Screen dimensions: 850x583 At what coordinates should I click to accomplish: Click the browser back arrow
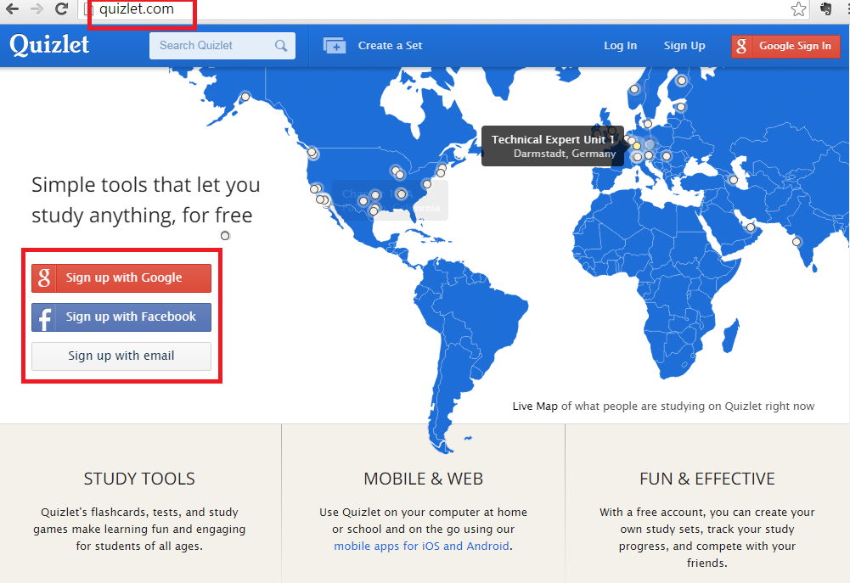coord(12,8)
